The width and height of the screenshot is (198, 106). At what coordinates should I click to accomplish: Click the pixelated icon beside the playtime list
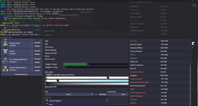click(x=193, y=44)
